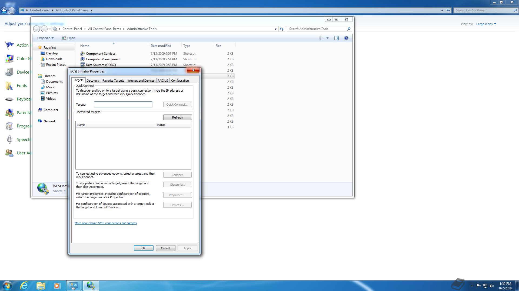This screenshot has height=291, width=519.
Task: Click Cancel in iSCSI dialog
Action: click(165, 248)
